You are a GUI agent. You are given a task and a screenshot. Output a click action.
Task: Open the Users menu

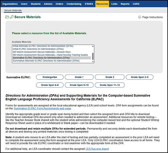coord(24,4)
